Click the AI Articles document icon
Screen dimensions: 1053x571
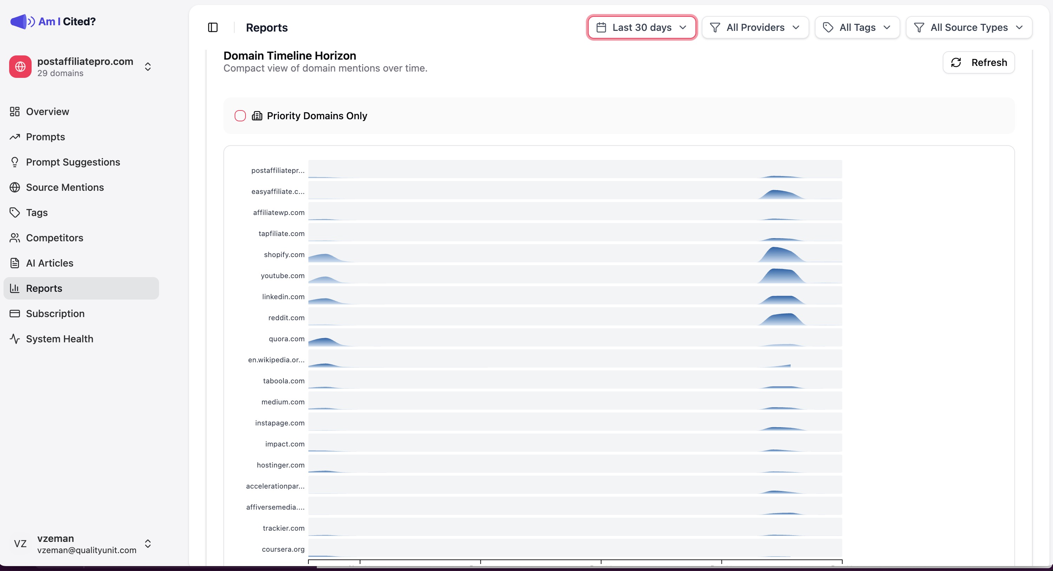click(x=15, y=263)
